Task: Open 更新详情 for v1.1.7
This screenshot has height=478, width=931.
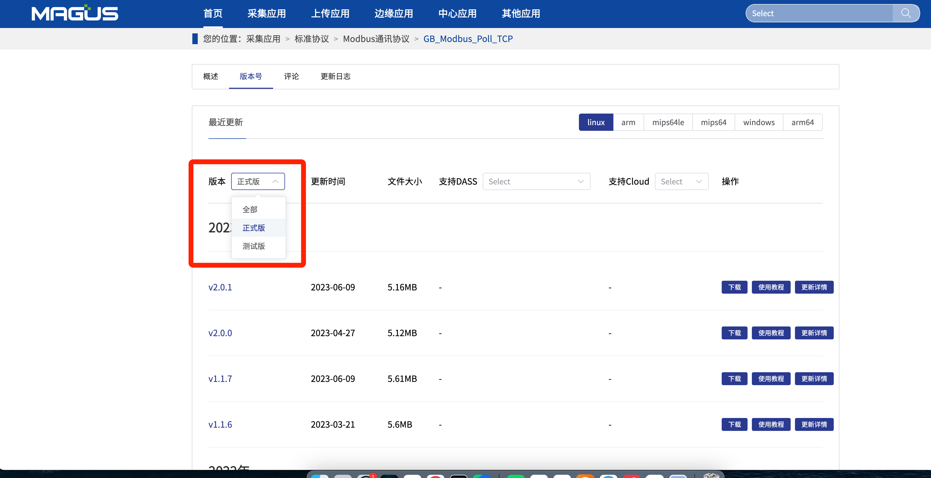Action: [814, 379]
